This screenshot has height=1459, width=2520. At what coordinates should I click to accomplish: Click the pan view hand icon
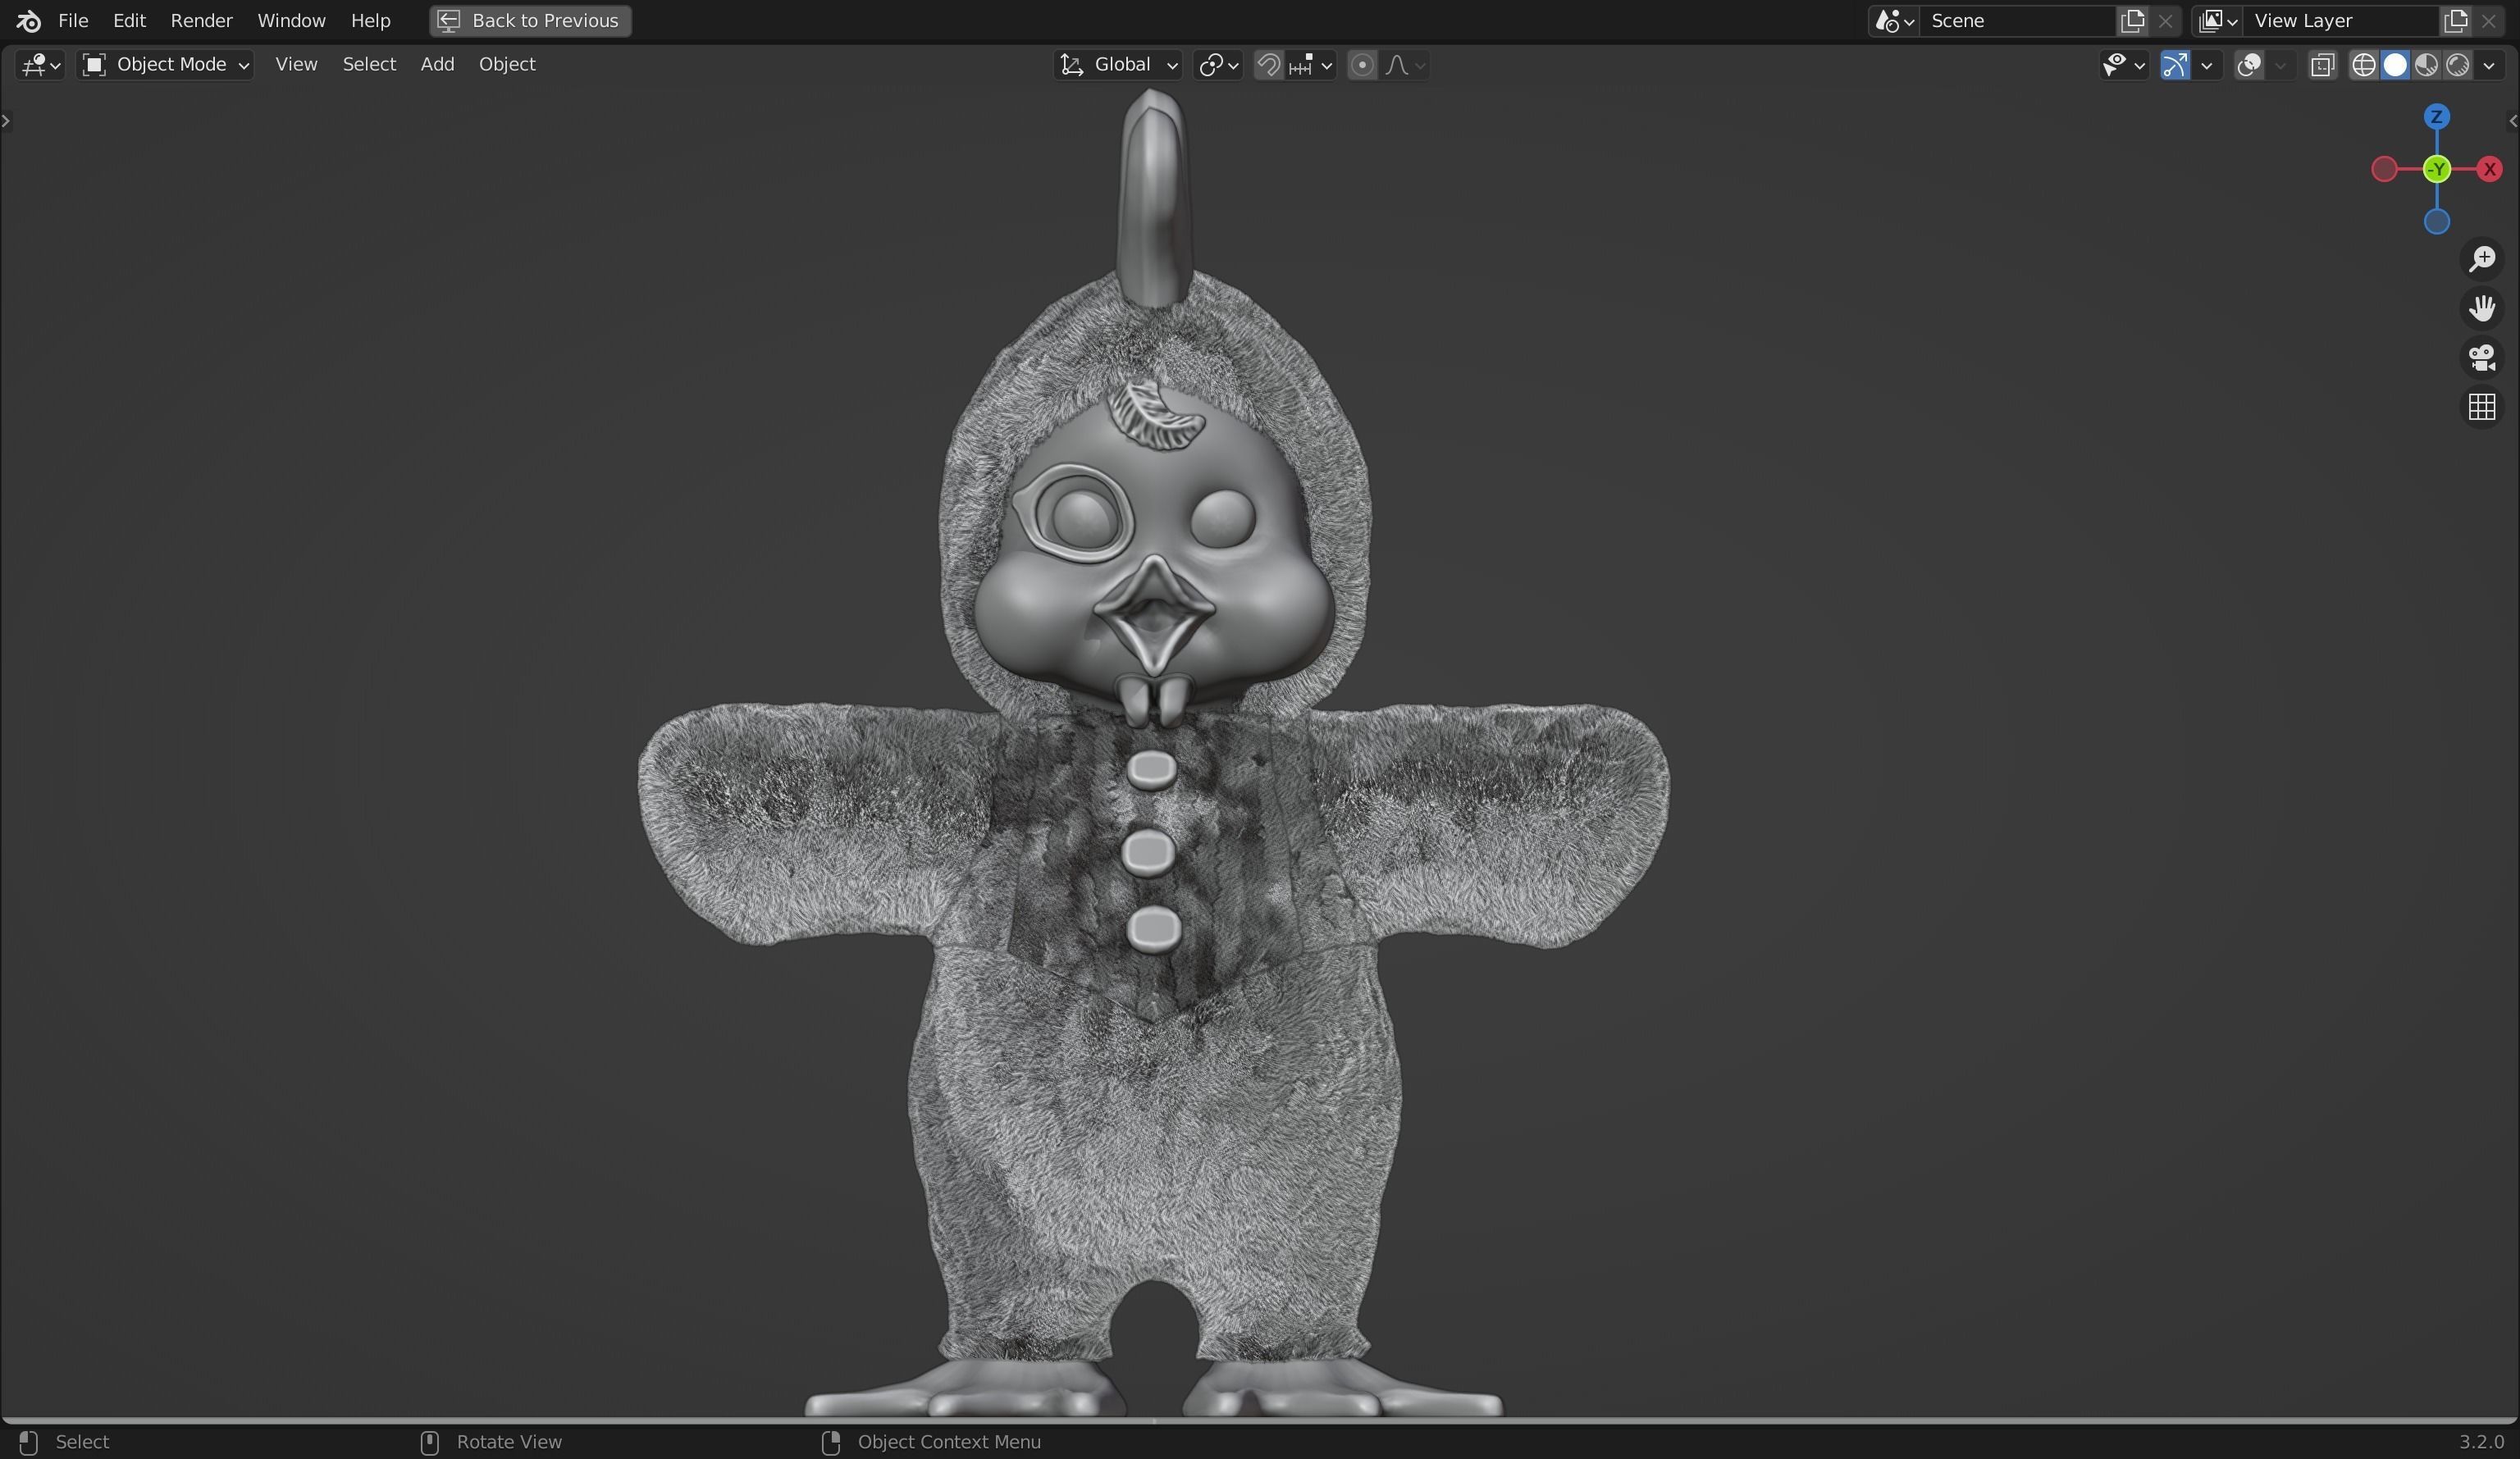tap(2481, 308)
